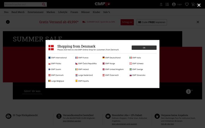Open the Frauen menu

click(x=74, y=12)
